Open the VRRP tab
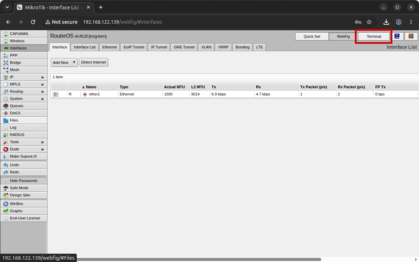The width and height of the screenshot is (419, 262). [223, 47]
